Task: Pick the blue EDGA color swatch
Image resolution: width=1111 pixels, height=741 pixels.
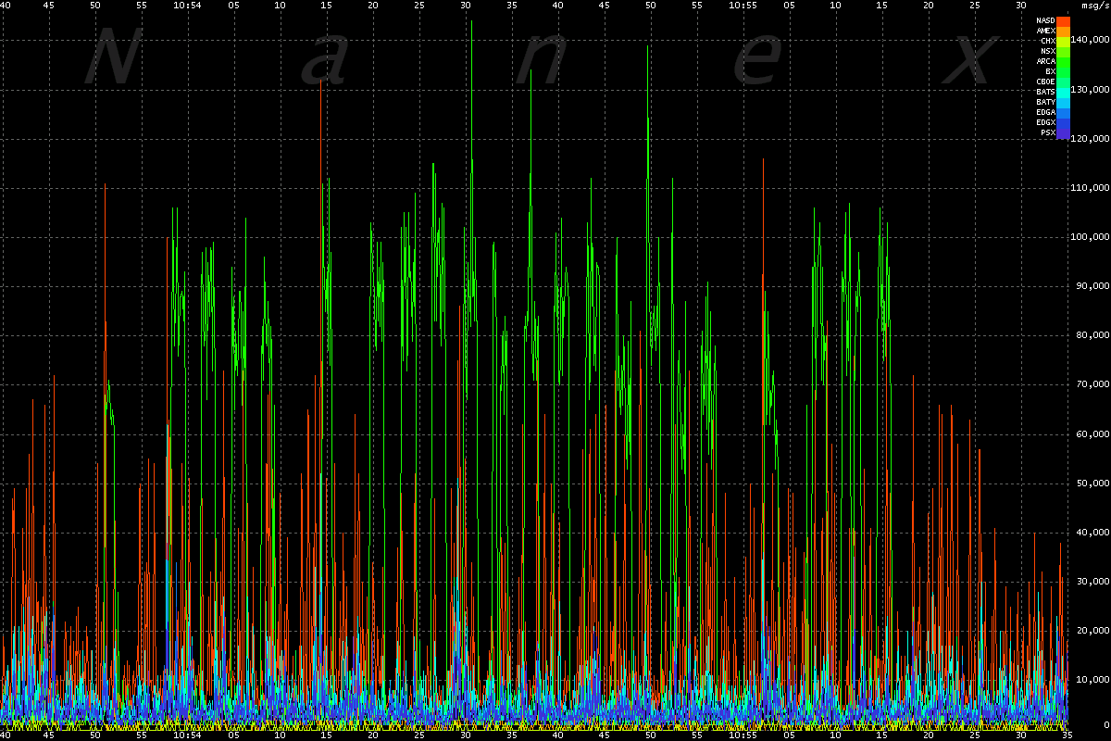Action: (x=1064, y=111)
